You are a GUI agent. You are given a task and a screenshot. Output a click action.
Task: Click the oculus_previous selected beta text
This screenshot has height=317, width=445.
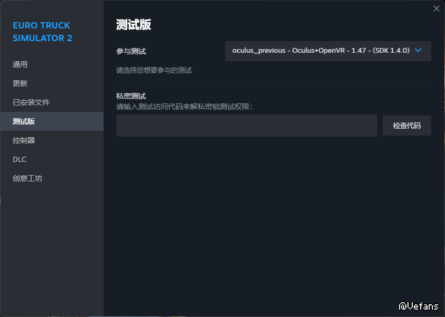click(x=320, y=51)
